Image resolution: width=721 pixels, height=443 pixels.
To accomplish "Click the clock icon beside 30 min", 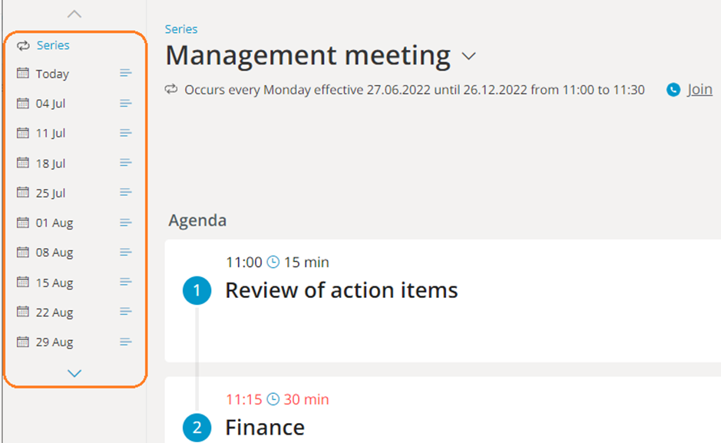I will tap(273, 399).
